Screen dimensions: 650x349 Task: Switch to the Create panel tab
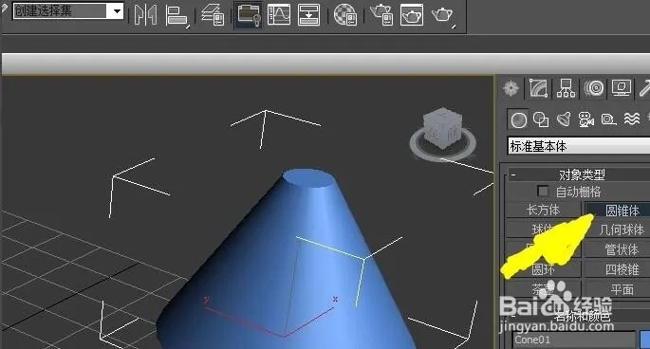click(511, 88)
